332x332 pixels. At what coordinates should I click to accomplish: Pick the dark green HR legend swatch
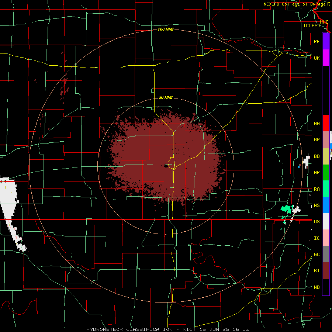click(x=326, y=172)
